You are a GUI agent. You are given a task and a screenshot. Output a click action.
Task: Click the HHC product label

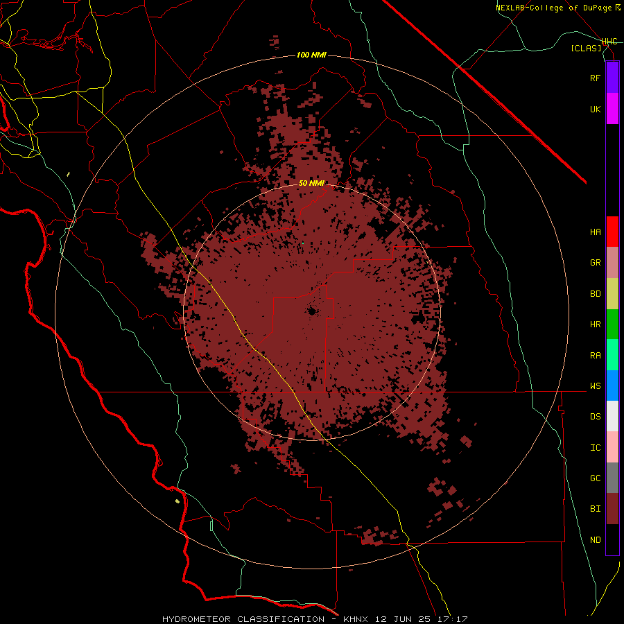(609, 42)
